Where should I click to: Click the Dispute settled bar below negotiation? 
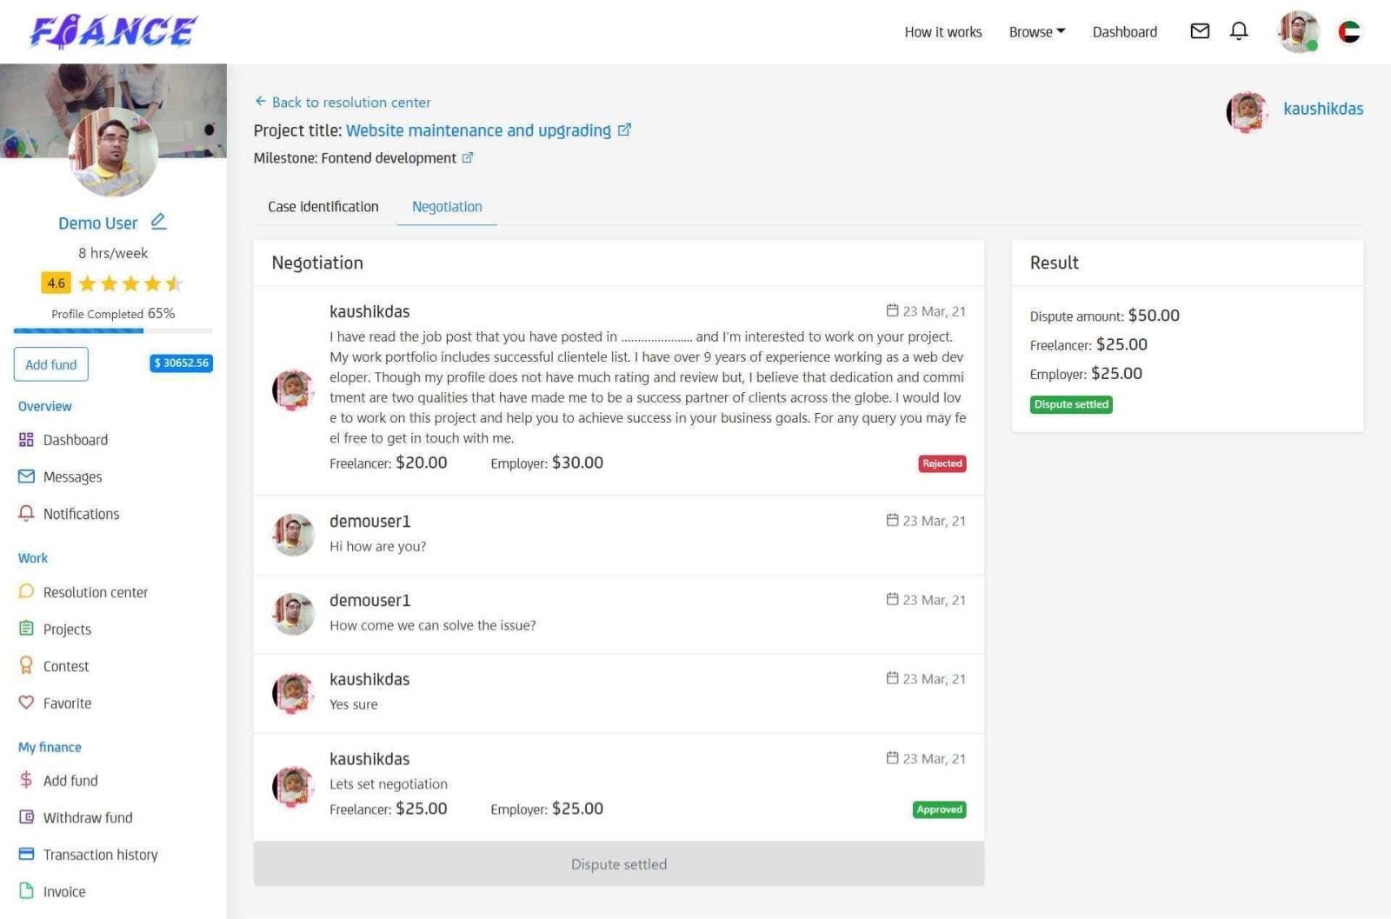pos(619,864)
